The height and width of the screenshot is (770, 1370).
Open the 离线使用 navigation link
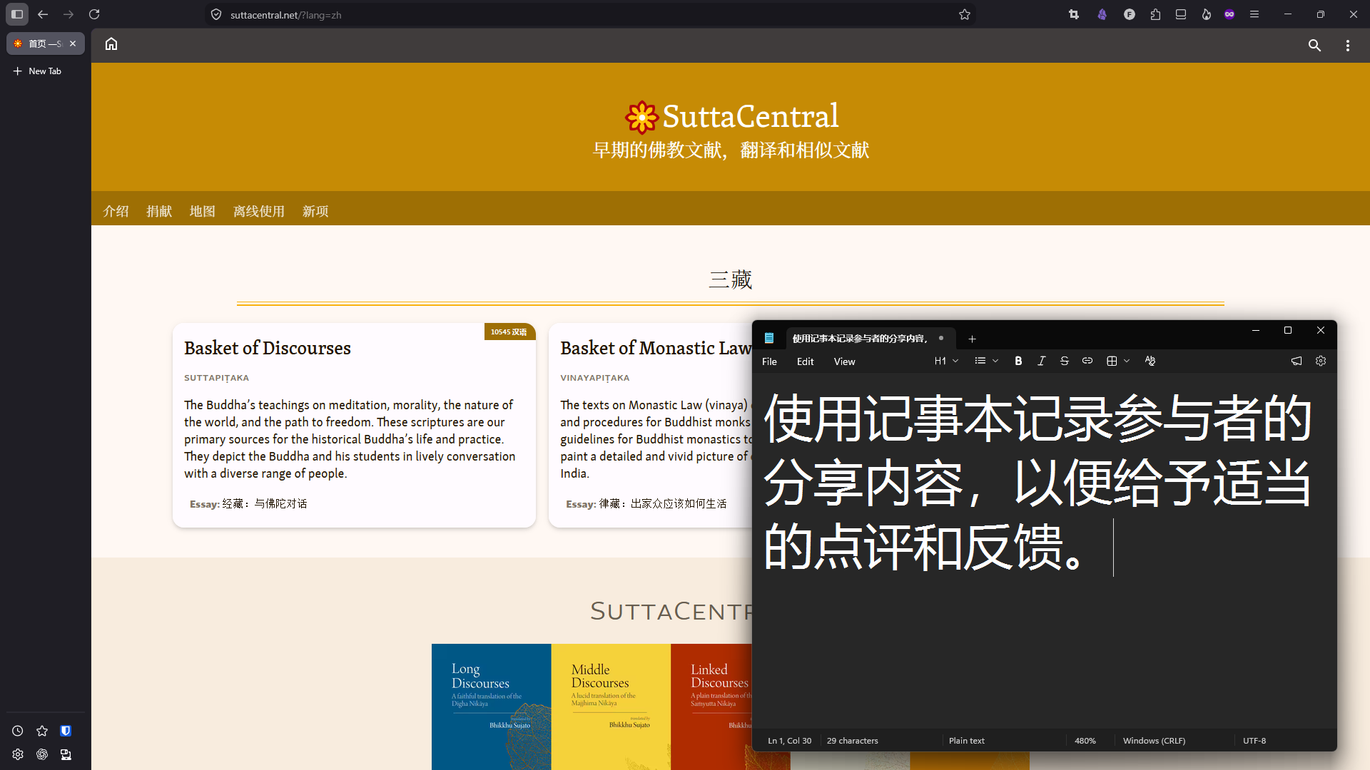[259, 211]
